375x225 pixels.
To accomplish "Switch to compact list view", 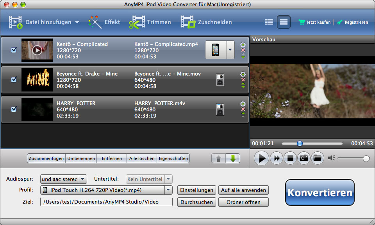I will (x=269, y=22).
